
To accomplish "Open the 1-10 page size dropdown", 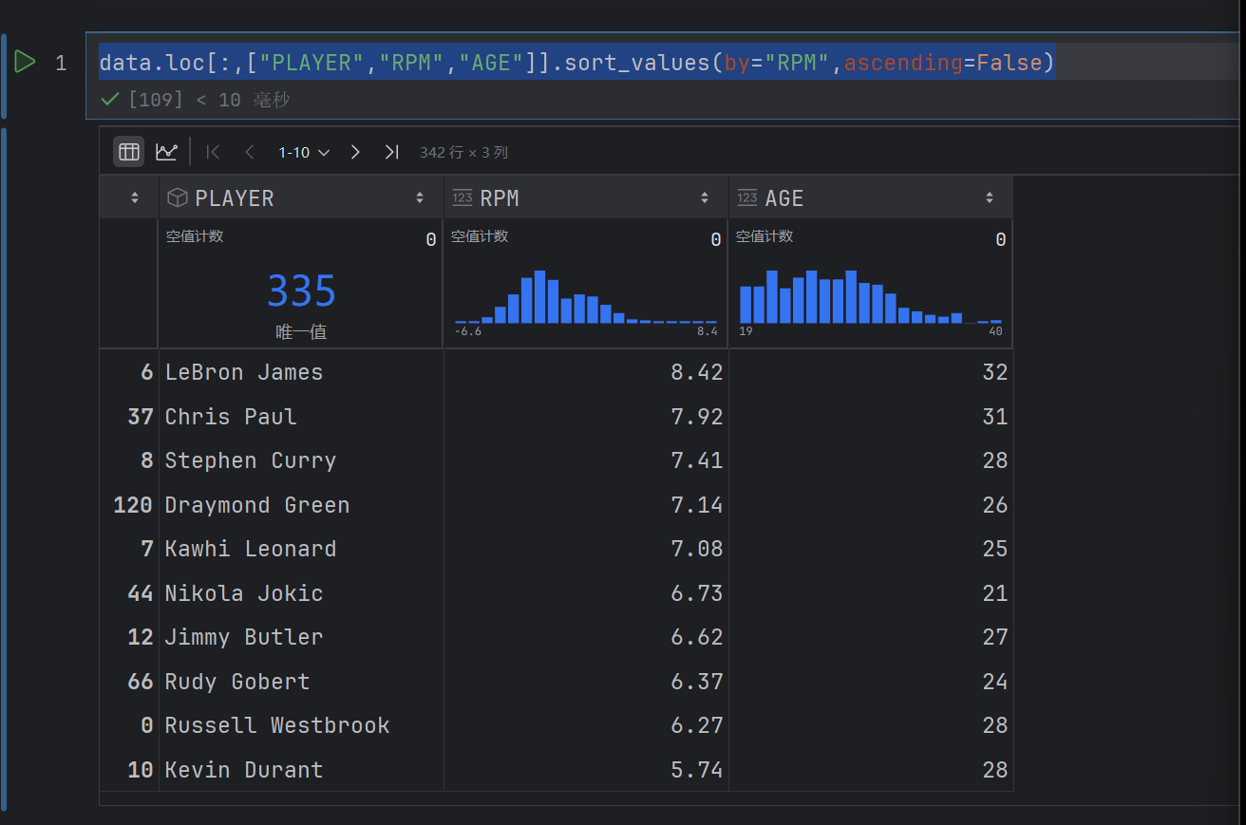I will click(304, 152).
